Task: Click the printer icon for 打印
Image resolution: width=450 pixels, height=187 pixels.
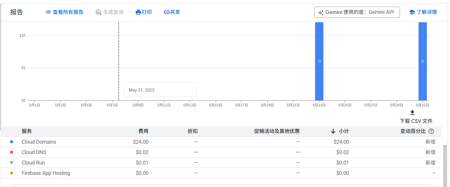Action: tap(138, 12)
